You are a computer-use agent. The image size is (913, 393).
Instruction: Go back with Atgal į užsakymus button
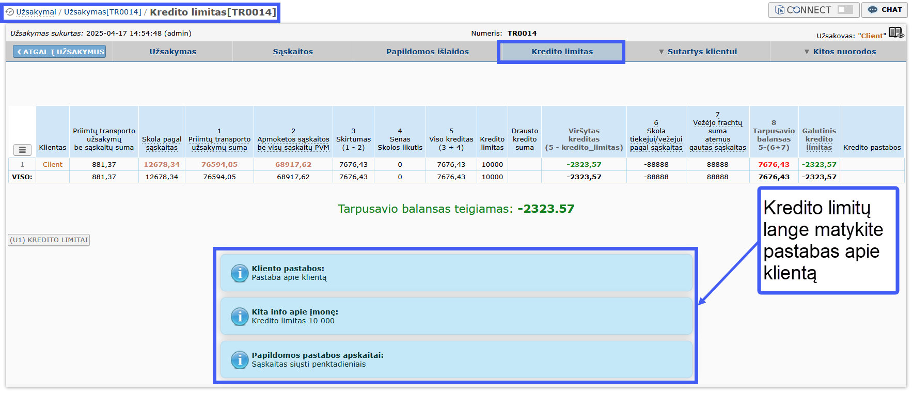click(x=59, y=52)
